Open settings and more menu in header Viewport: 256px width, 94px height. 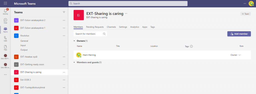pos(244,3)
